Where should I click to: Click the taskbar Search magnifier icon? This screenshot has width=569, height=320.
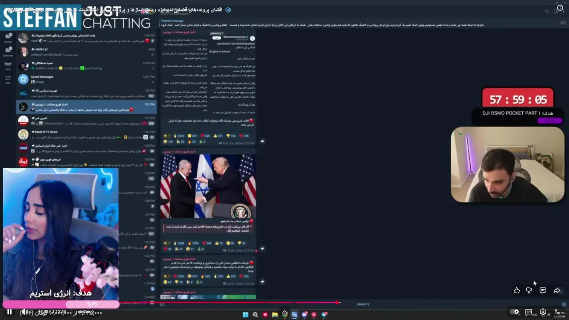(x=255, y=315)
